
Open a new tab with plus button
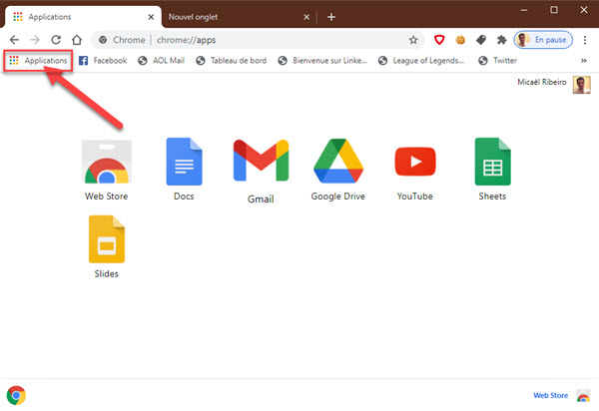331,17
